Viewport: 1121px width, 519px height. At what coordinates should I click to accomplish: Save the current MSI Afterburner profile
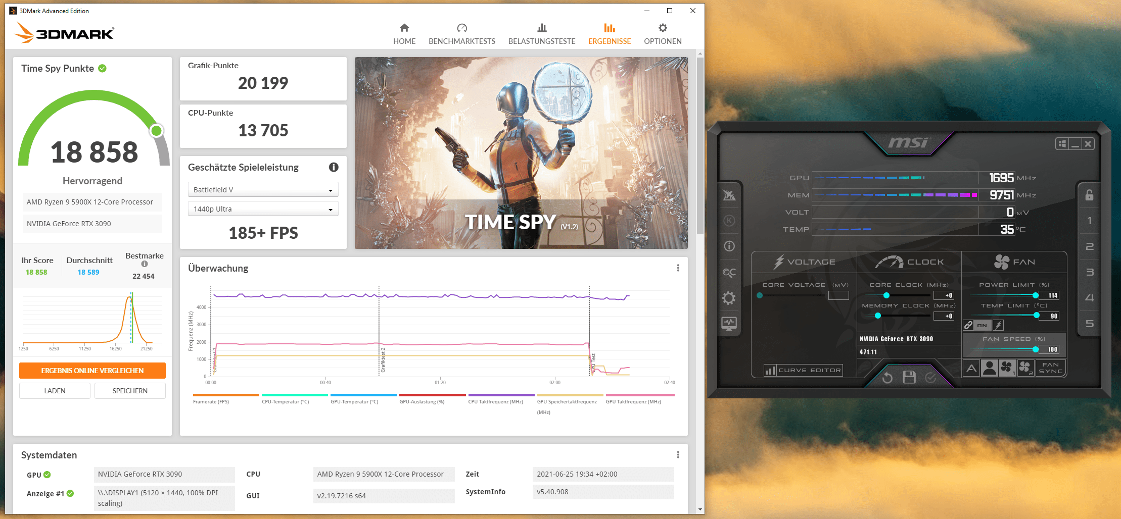(x=909, y=377)
